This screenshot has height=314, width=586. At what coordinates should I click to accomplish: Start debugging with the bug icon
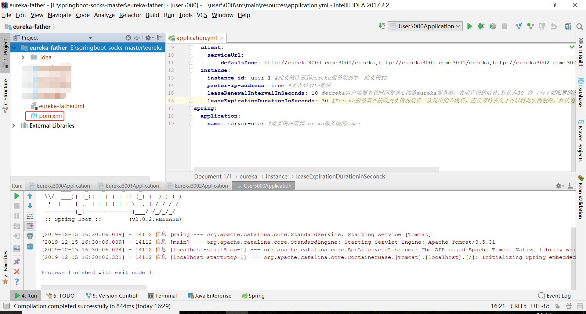click(481, 26)
